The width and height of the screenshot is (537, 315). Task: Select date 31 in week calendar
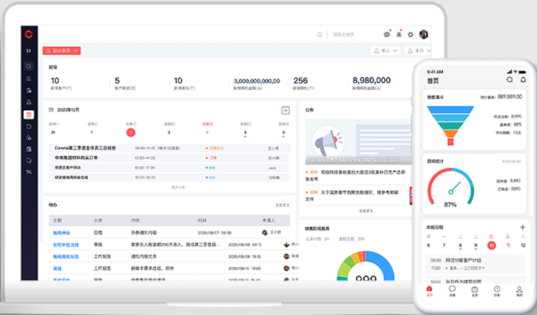click(x=53, y=133)
